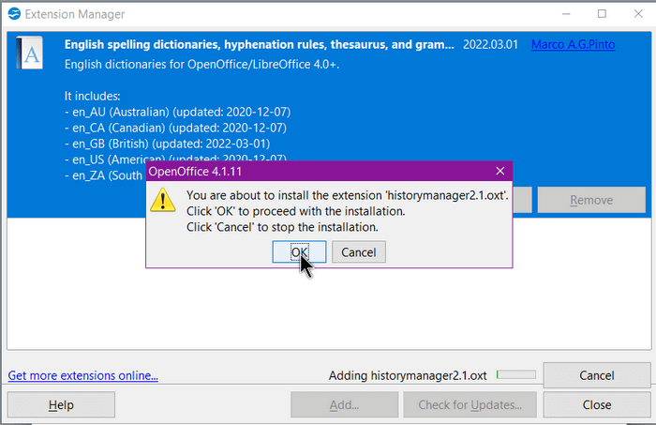Click the 'You are about to install' message
The image size is (656, 425).
pos(348,195)
